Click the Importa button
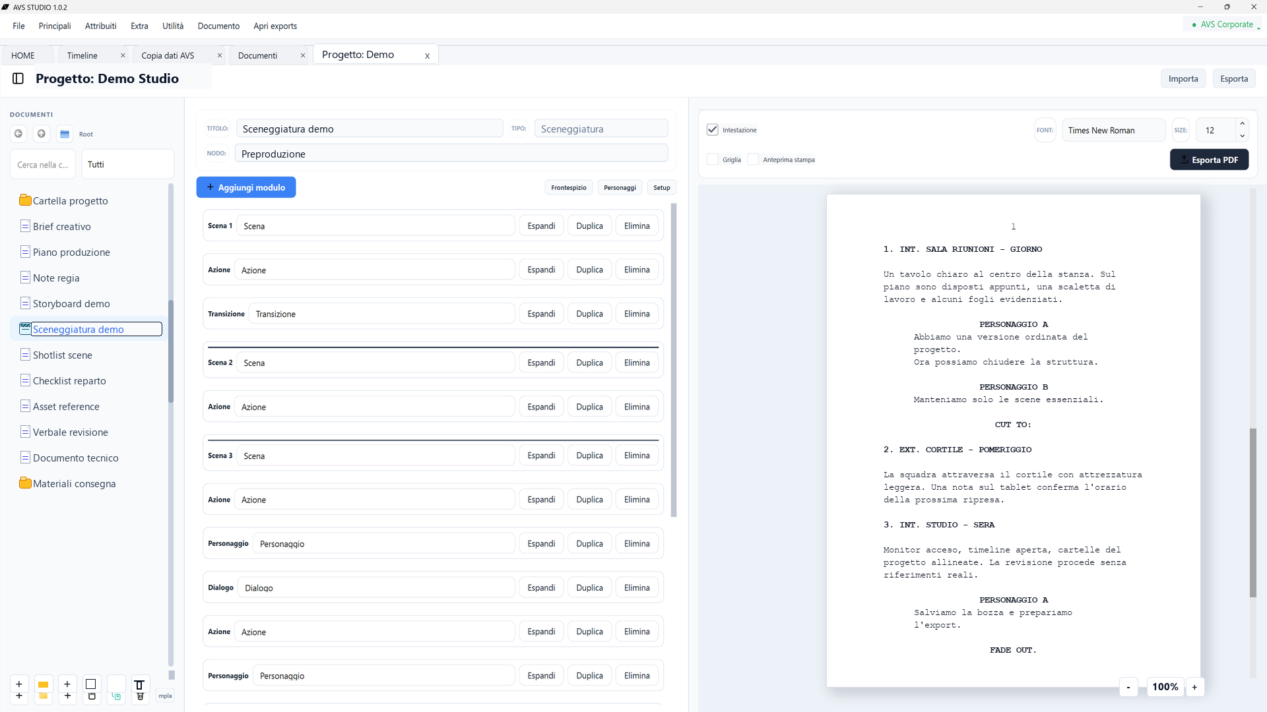 coord(1183,78)
